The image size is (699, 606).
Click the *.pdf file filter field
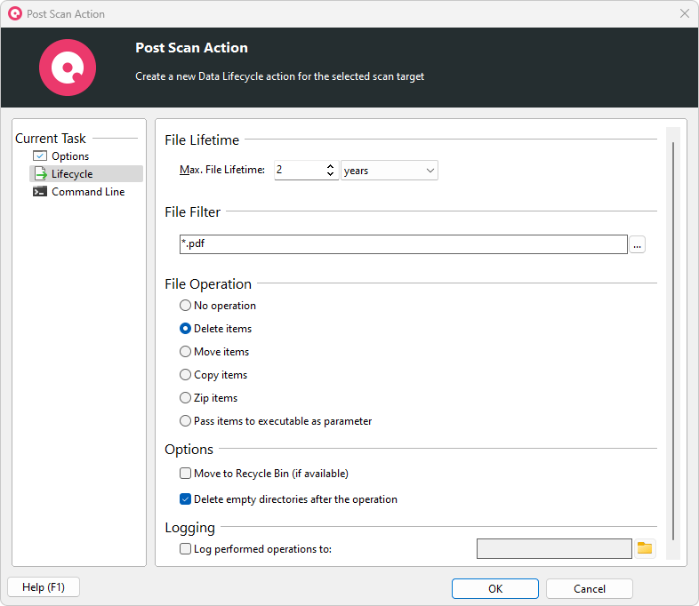403,244
